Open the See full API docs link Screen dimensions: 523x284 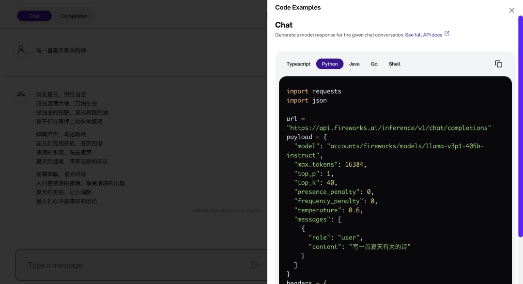point(423,35)
